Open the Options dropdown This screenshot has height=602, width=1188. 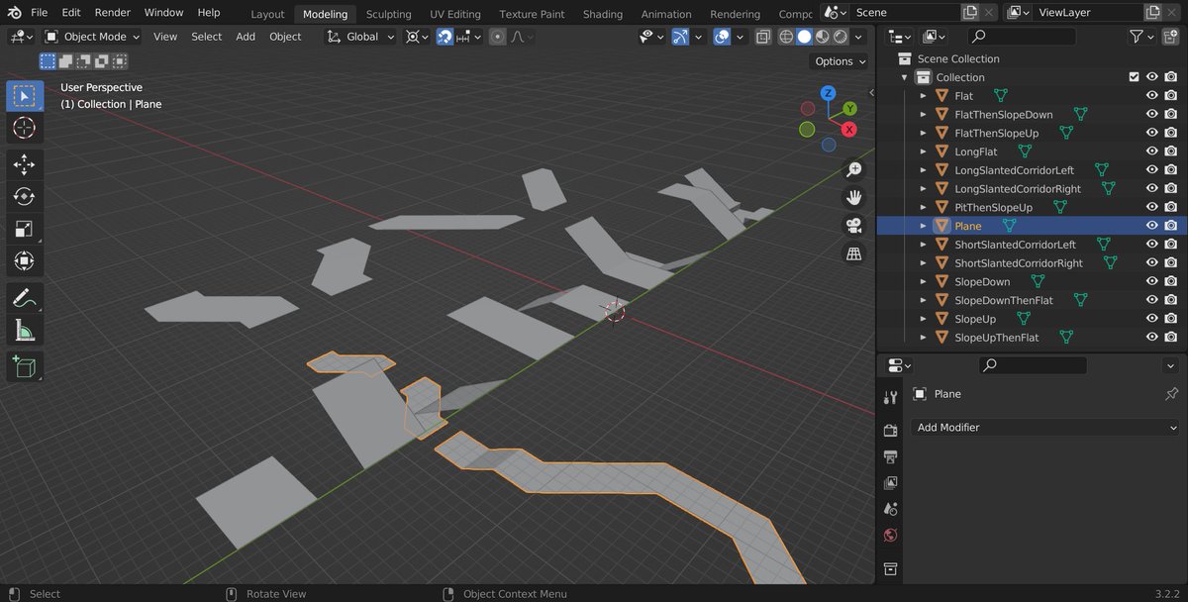tap(840, 61)
